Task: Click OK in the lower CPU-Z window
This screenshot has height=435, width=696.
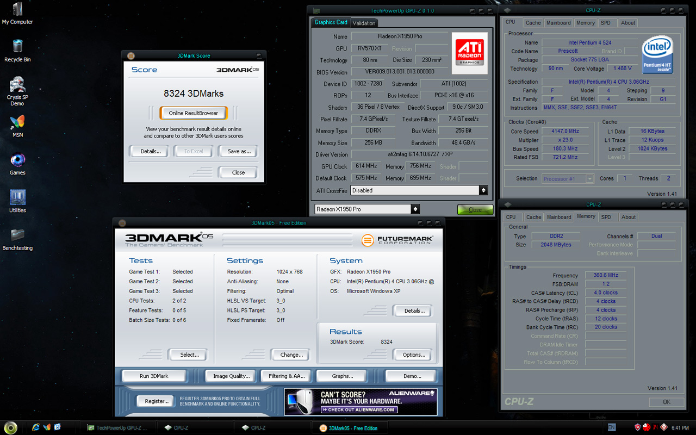Action: [667, 402]
